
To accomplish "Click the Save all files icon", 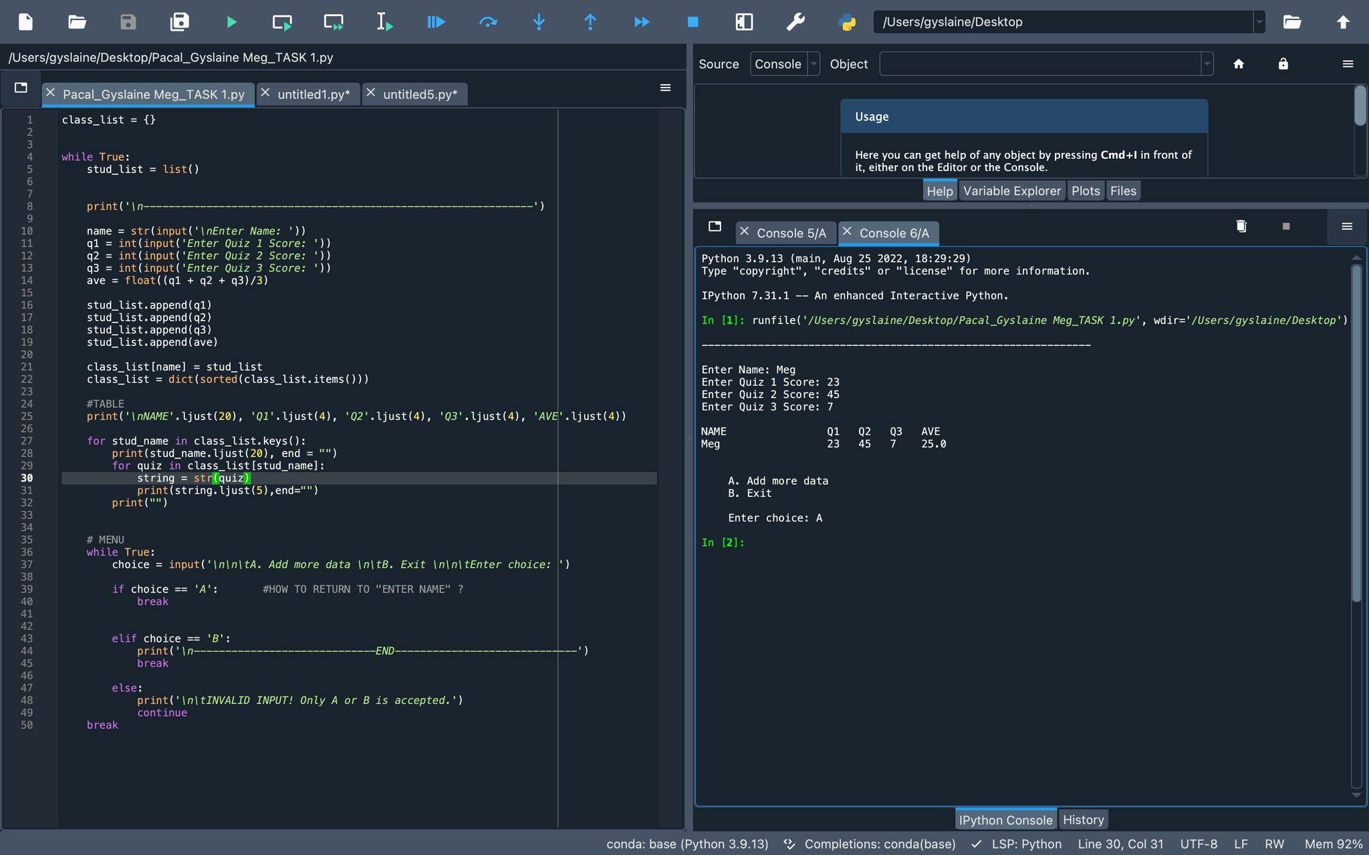I will [179, 22].
